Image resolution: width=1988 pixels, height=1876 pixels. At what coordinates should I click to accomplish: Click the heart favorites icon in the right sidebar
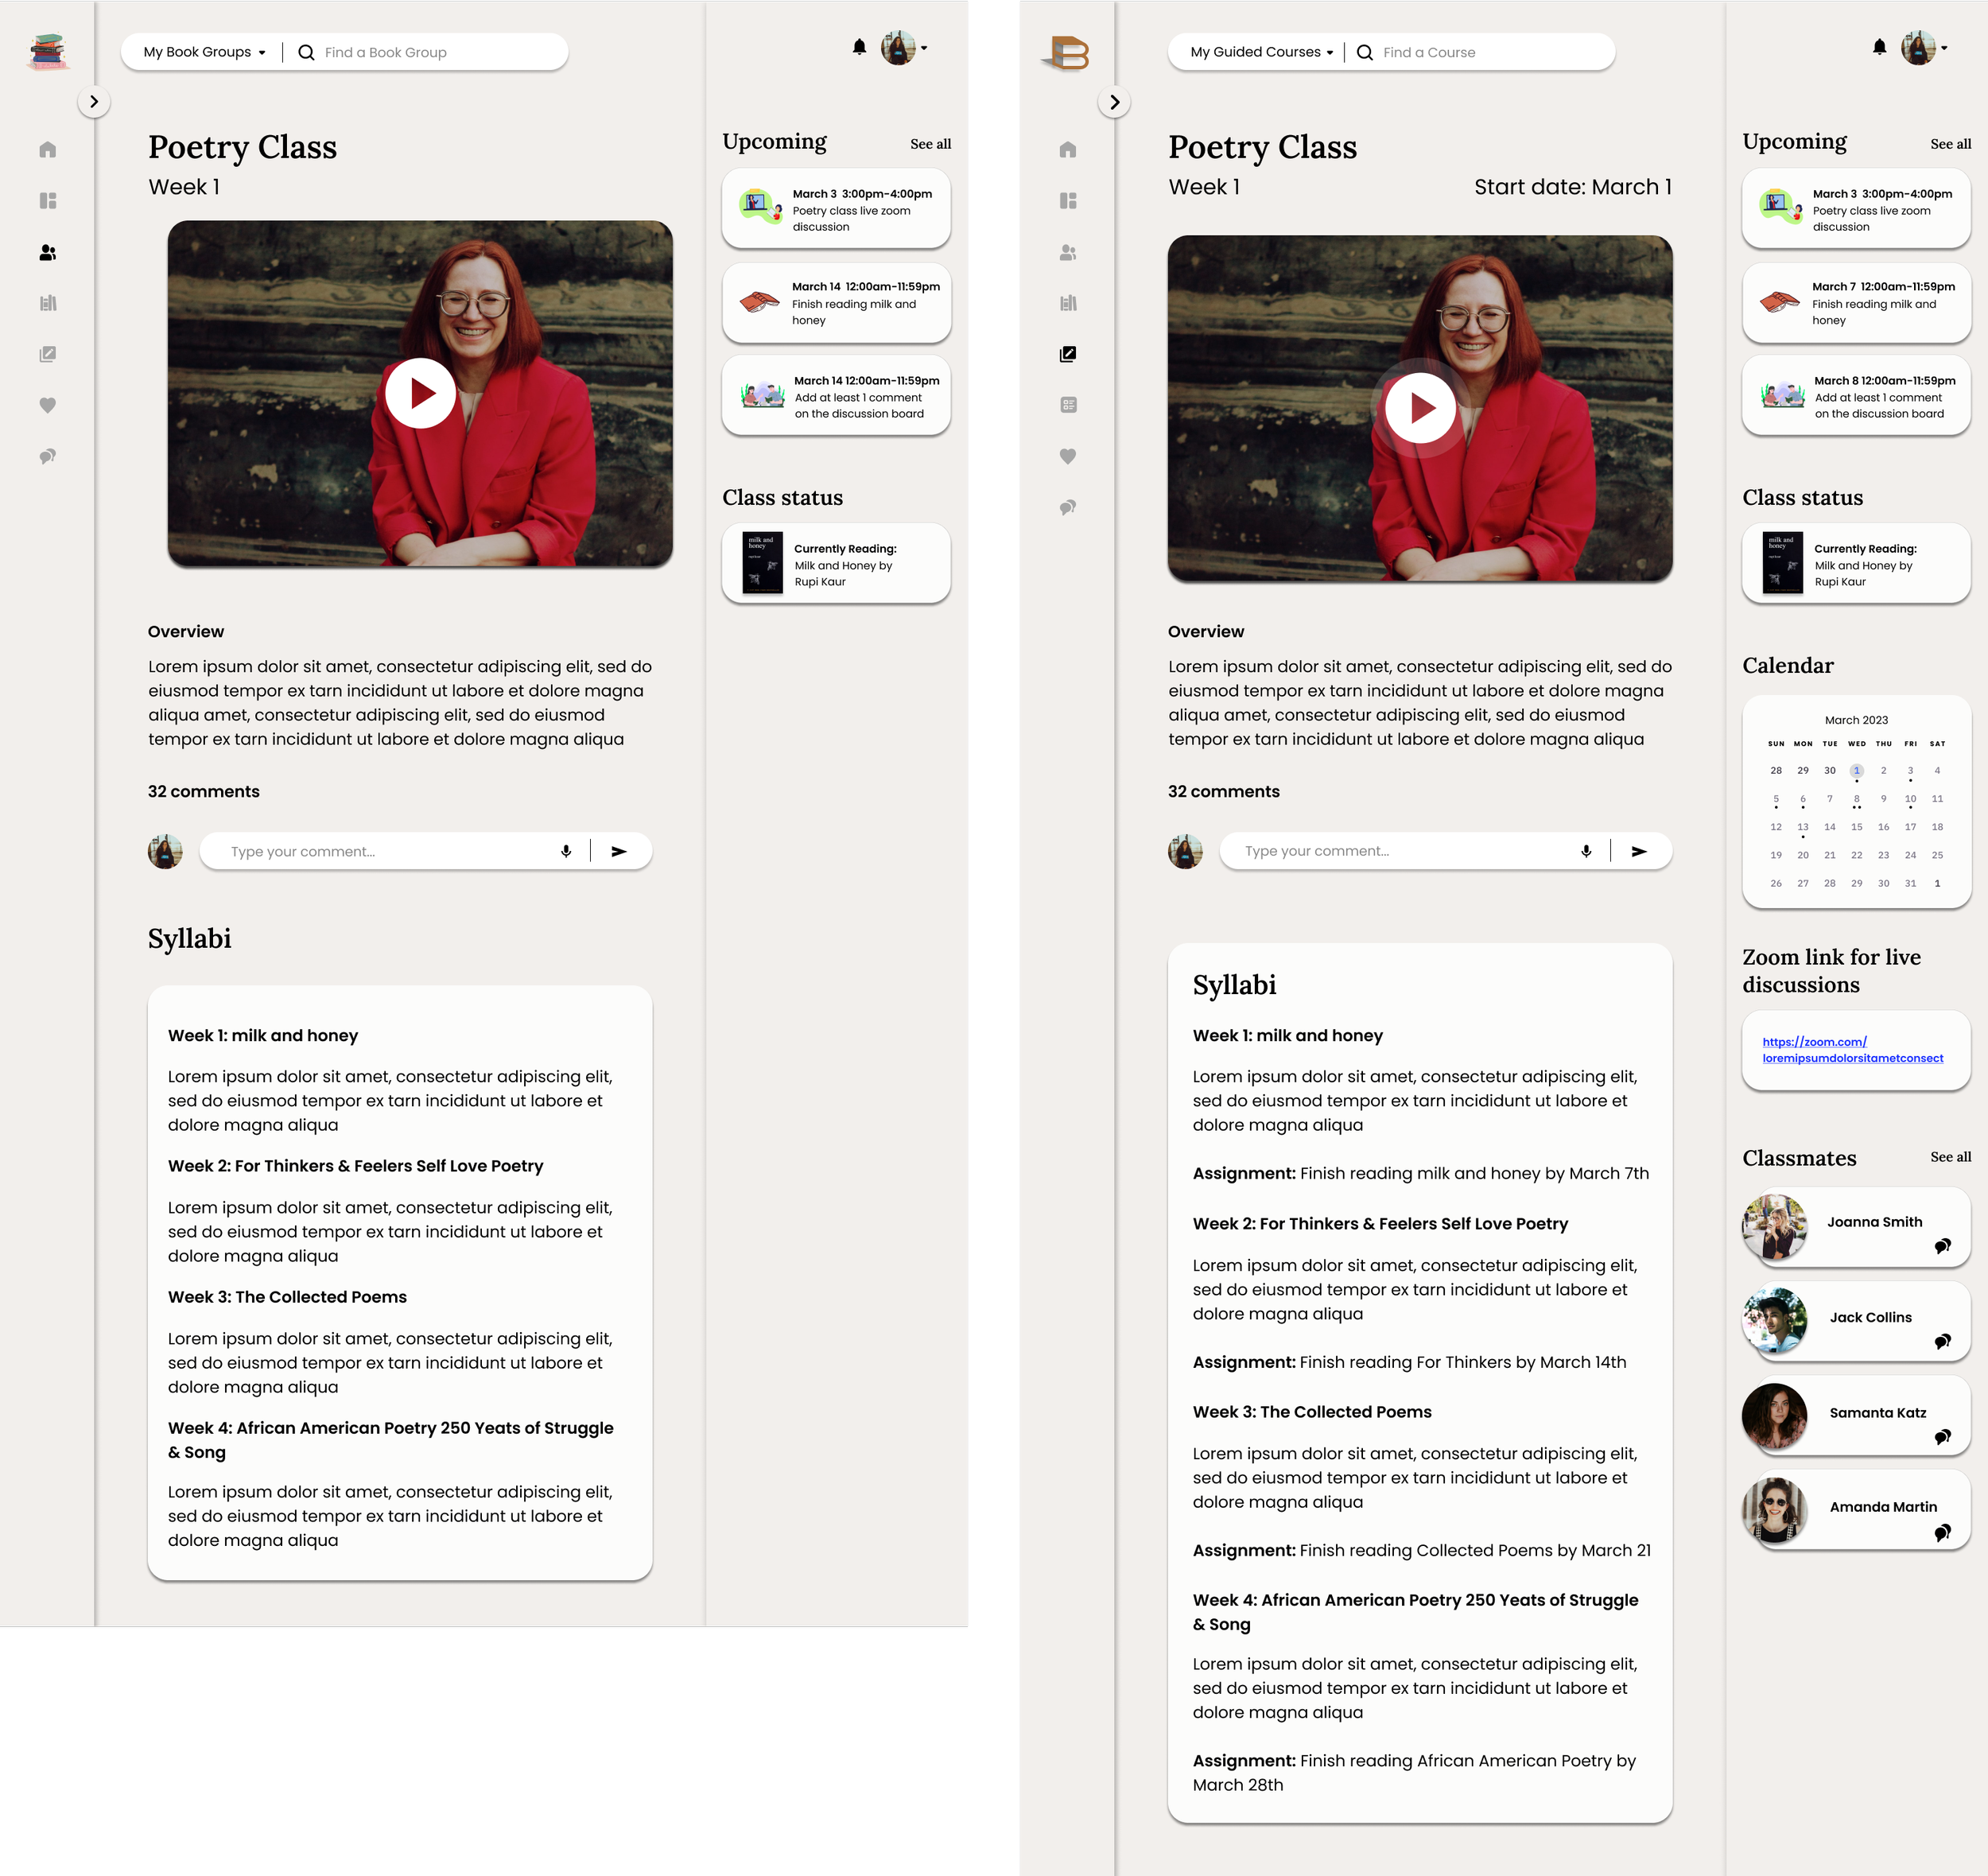1068,456
